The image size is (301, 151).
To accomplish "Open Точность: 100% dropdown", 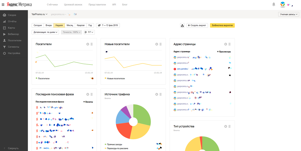I will pyautogui.click(x=71, y=32).
